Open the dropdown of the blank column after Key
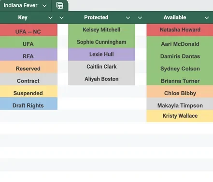The width and height of the screenshot is (213, 182). (61, 18)
